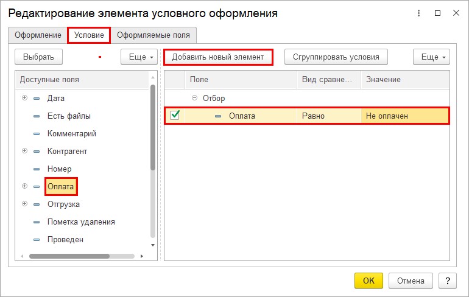Click the field icon beside Пометка удаления
This screenshot has width=469, height=297.
pos(37,222)
